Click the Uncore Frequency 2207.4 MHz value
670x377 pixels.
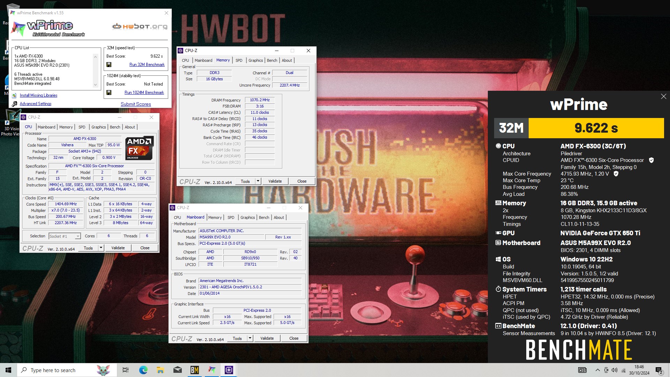click(x=290, y=85)
